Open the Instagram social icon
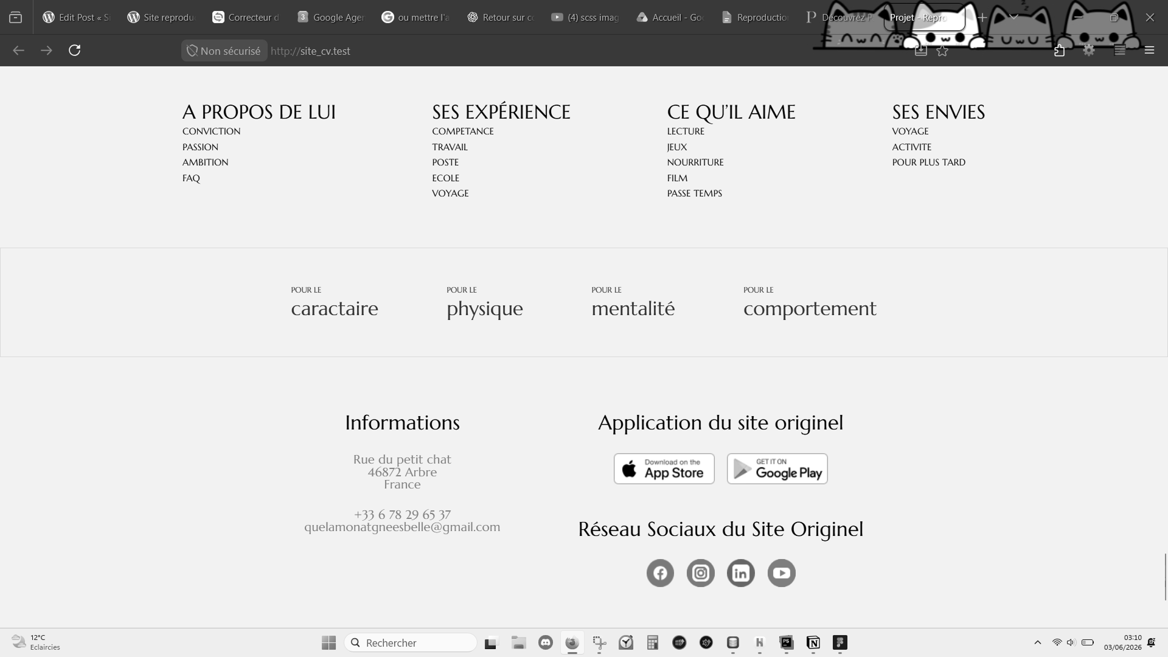Image resolution: width=1168 pixels, height=657 pixels. [701, 573]
